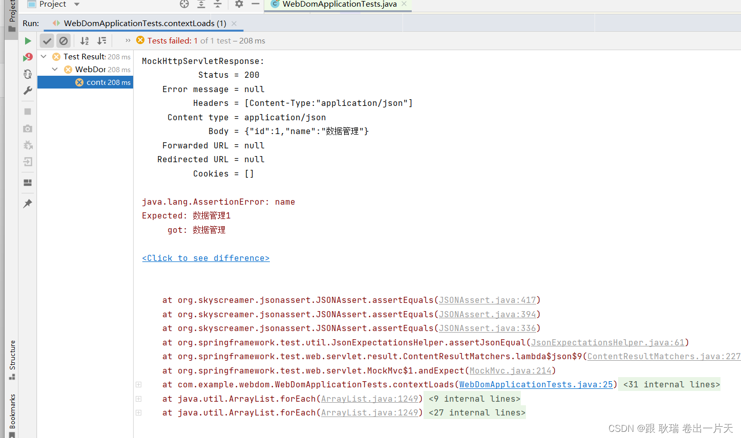The height and width of the screenshot is (438, 741).
Task: Click gutter fold icon beside contextLoads line
Action: (138, 385)
